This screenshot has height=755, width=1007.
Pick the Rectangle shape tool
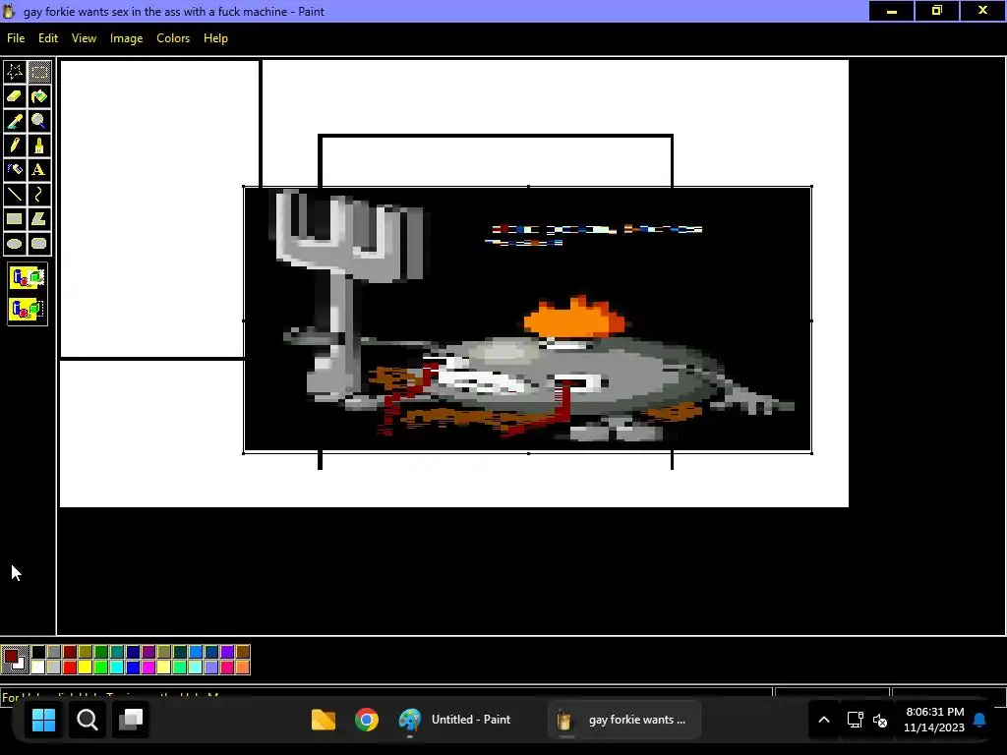[15, 219]
